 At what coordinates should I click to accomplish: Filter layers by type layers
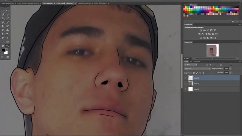coord(214,65)
